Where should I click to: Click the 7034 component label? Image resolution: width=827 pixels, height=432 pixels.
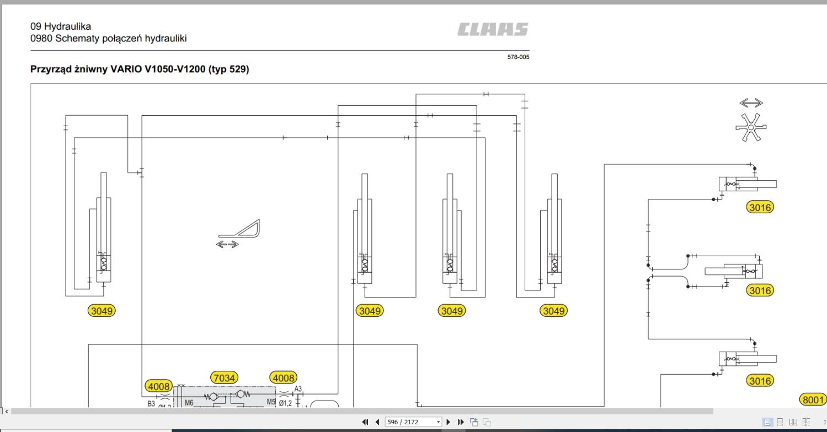click(x=224, y=377)
